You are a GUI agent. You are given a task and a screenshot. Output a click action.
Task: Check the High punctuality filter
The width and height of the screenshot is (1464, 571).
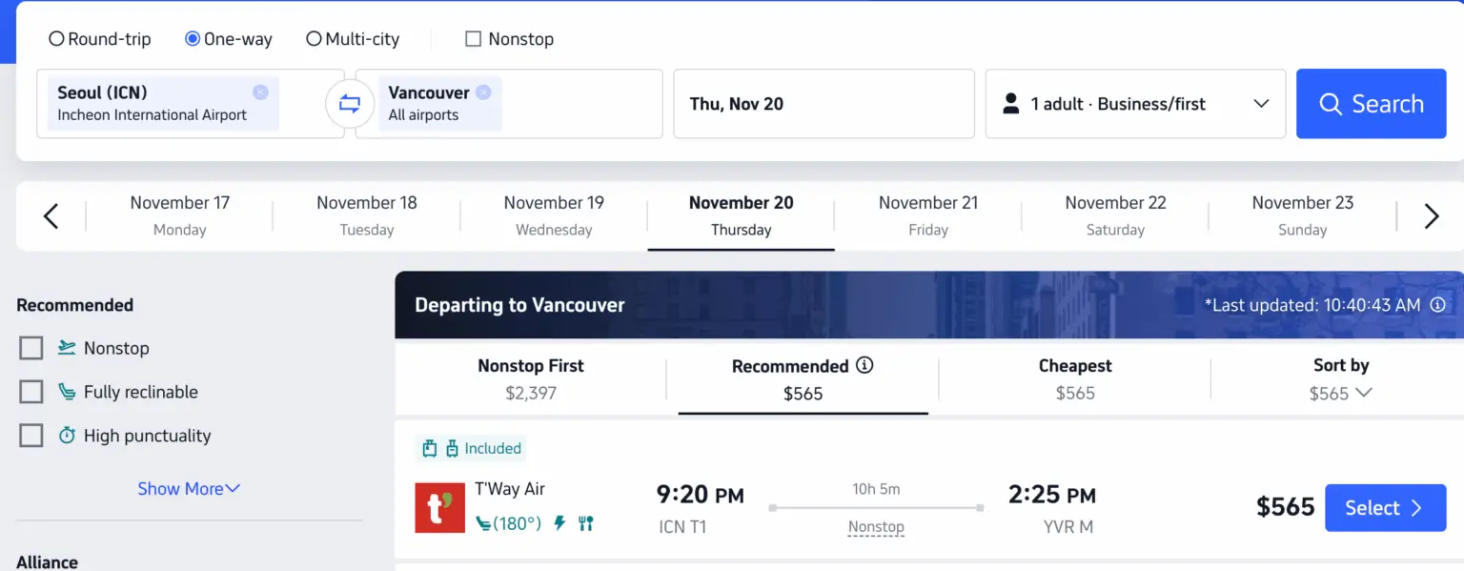(x=31, y=436)
